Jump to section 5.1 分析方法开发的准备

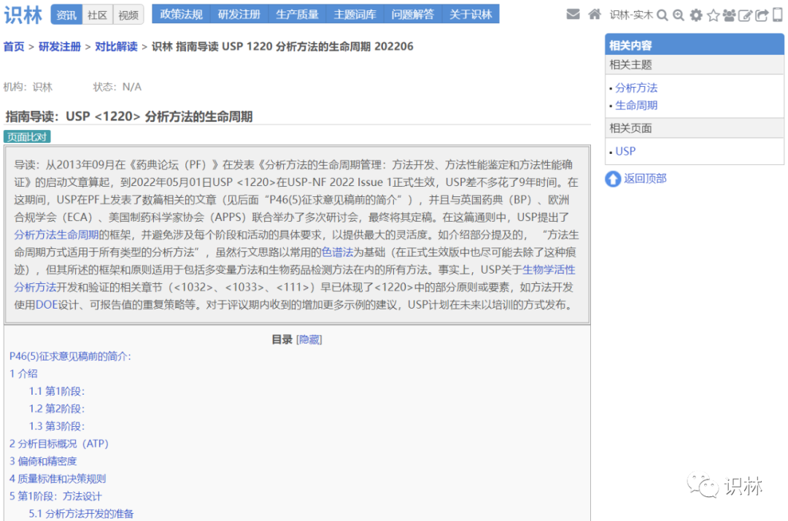click(x=82, y=514)
